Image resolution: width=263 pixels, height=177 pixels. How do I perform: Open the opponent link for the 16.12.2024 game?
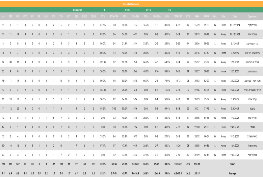255,25
